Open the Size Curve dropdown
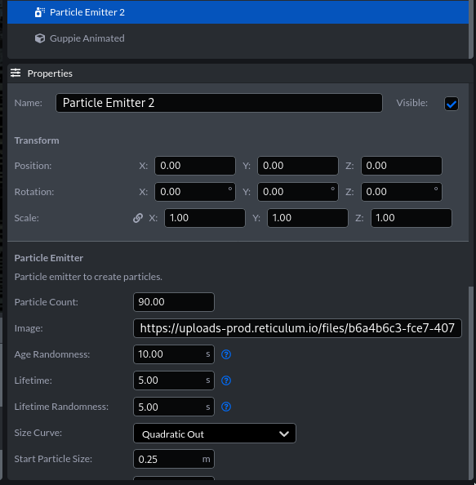Image resolution: width=476 pixels, height=485 pixels. point(215,434)
